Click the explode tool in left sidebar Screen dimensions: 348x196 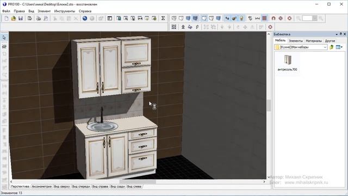click(4, 46)
